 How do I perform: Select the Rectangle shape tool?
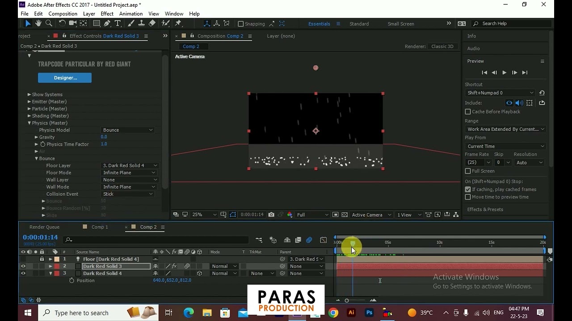(x=97, y=24)
